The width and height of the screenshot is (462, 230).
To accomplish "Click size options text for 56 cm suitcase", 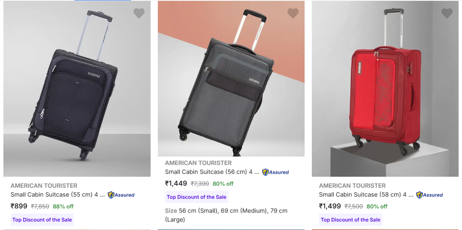I will 226,215.
